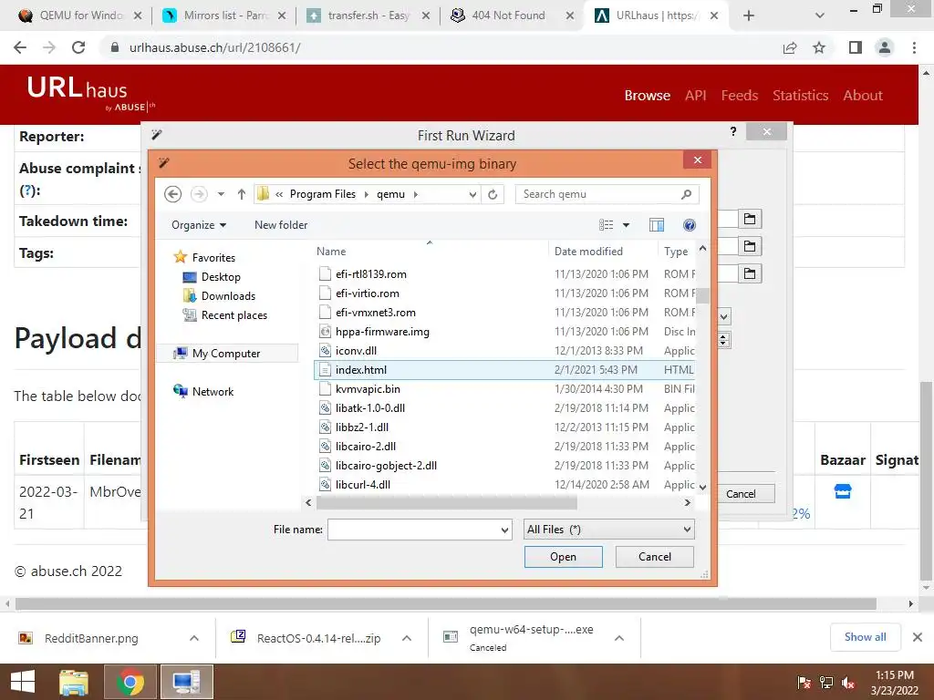934x700 pixels.
Task: Select index.html in file list
Action: click(503, 370)
